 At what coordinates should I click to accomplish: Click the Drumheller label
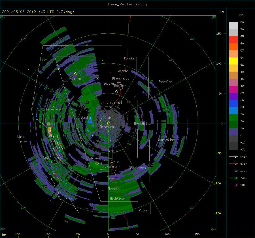pos(166,140)
